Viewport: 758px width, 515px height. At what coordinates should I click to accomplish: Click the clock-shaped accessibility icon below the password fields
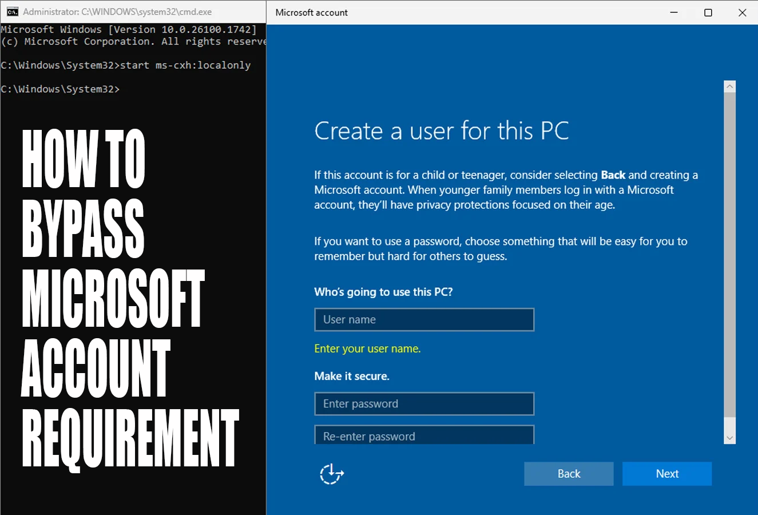332,474
